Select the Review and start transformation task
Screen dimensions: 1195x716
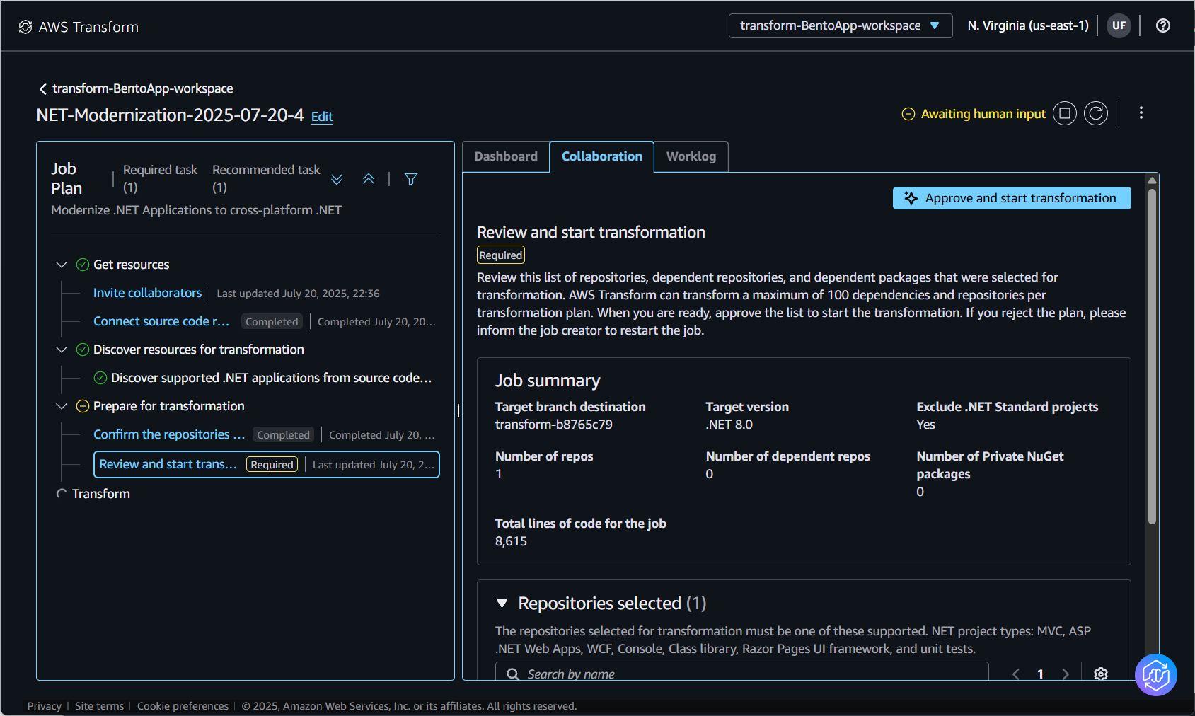tap(267, 464)
